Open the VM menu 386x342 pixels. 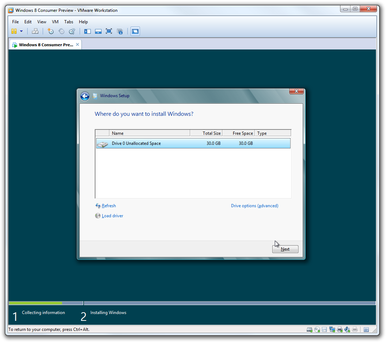pyautogui.click(x=55, y=22)
